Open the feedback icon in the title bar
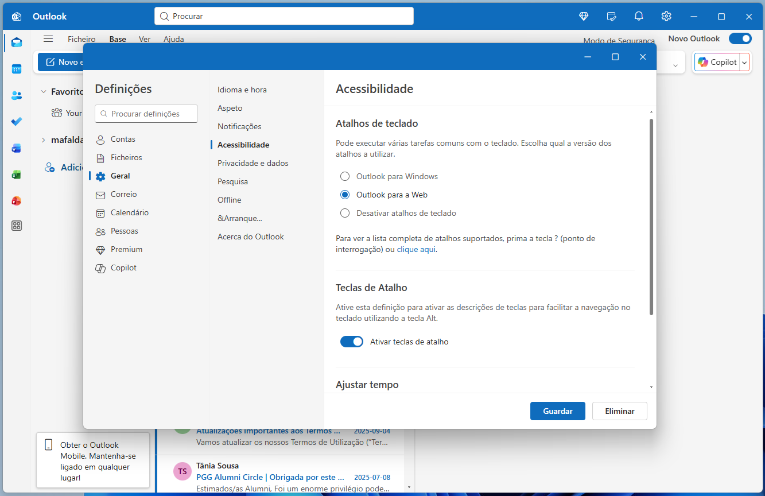Viewport: 765px width, 496px height. [611, 16]
